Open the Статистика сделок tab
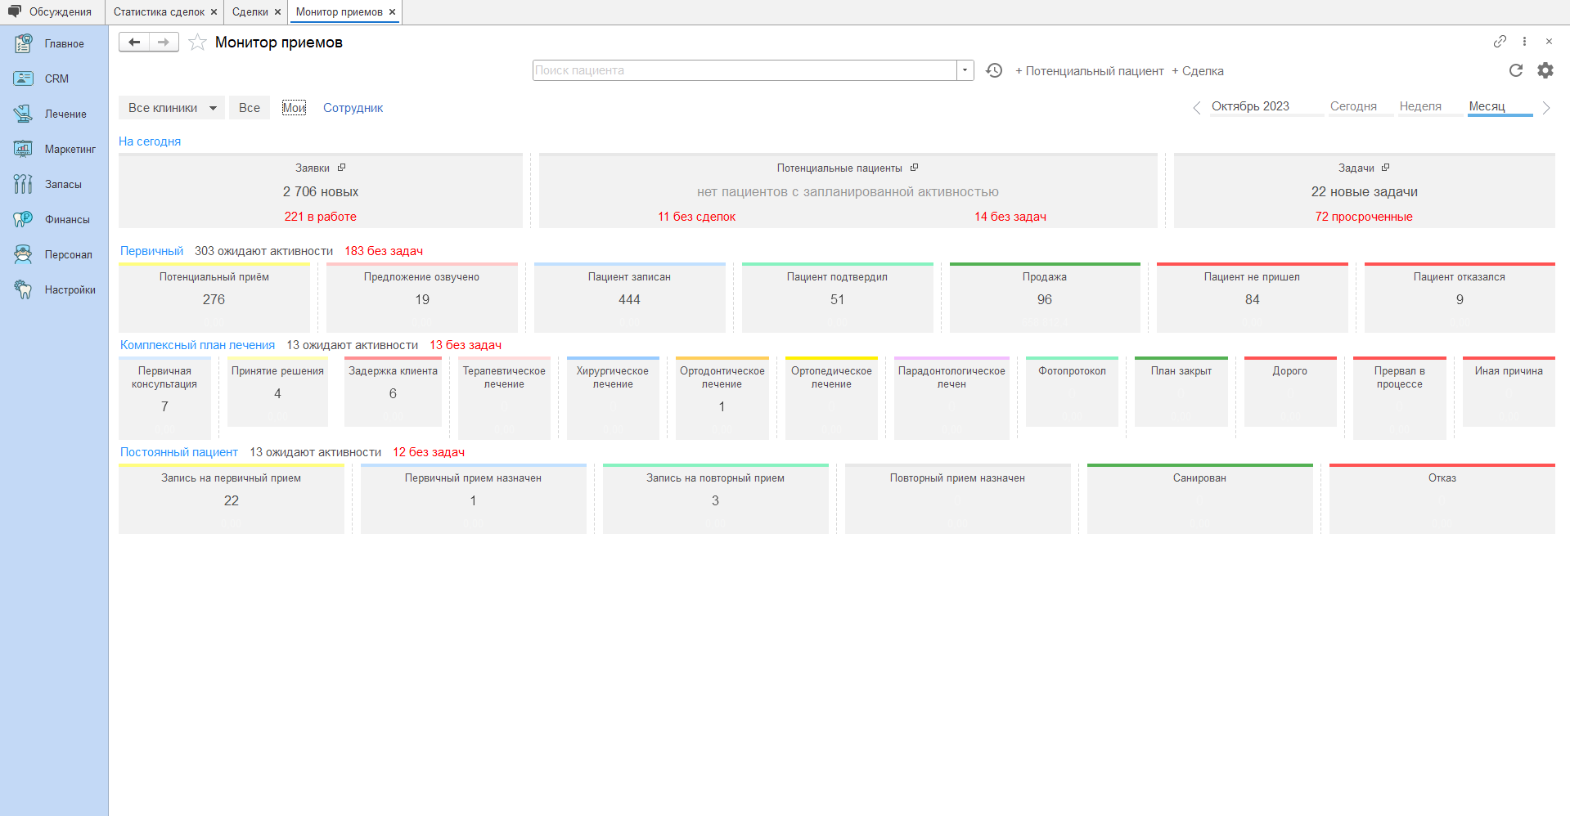Viewport: 1570px width, 816px height. pos(159,12)
